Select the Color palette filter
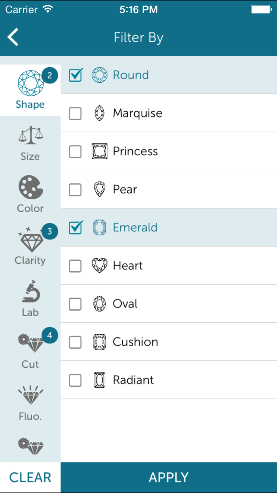The height and width of the screenshot is (493, 277). click(30, 187)
